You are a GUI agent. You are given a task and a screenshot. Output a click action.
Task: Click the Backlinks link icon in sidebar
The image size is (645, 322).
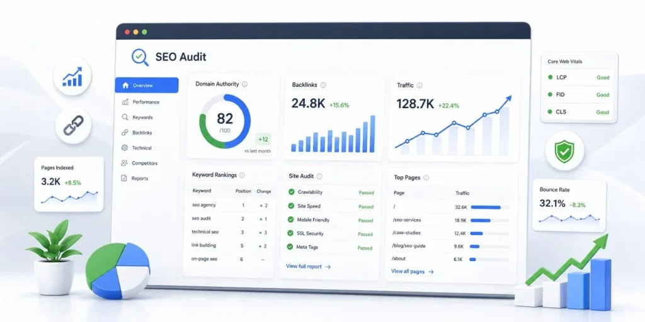125,133
